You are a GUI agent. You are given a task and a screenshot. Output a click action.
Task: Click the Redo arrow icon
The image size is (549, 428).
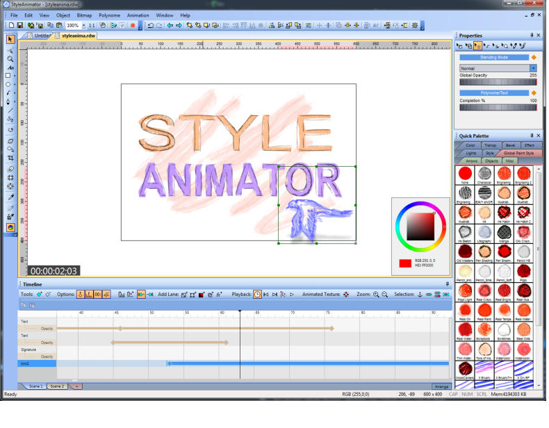click(x=159, y=25)
